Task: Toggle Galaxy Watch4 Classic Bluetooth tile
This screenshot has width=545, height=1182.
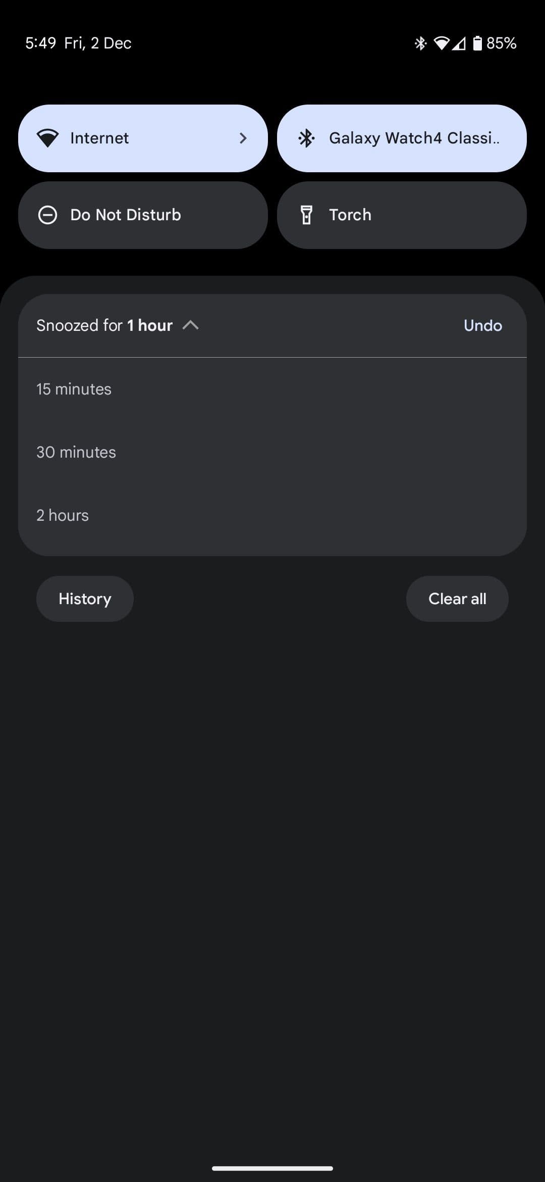Action: (x=402, y=138)
